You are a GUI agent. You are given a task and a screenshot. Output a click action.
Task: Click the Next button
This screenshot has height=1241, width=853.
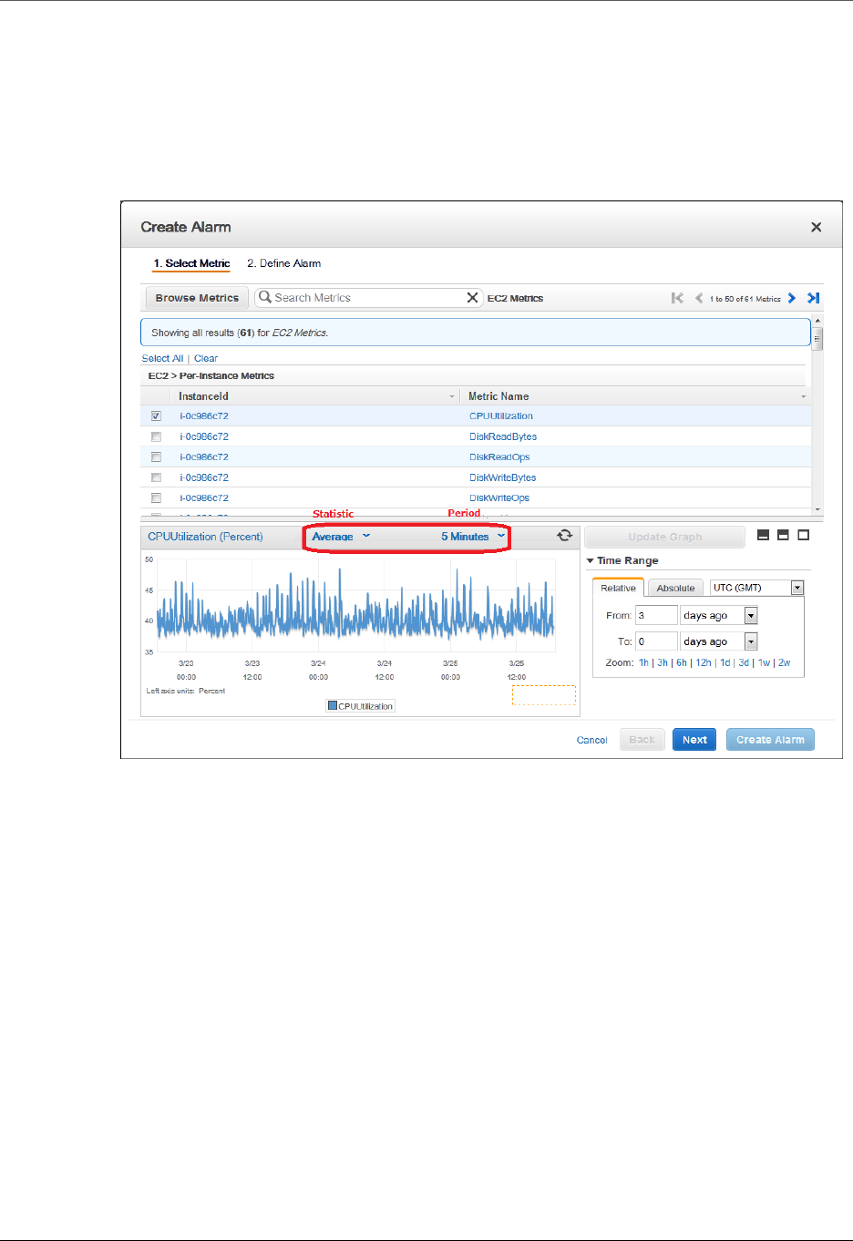[694, 740]
